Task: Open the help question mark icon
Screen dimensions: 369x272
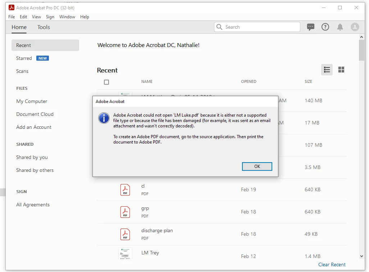Action: (325, 27)
